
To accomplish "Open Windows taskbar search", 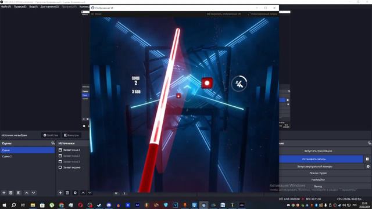I will click(x=14, y=205).
